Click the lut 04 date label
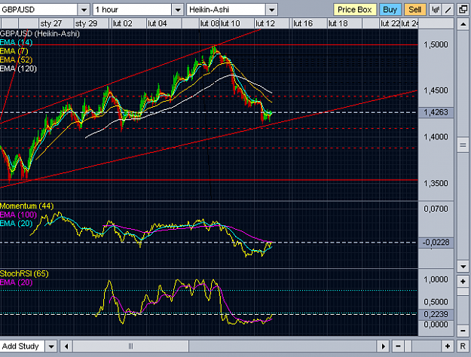The image size is (471, 357). click(x=157, y=23)
